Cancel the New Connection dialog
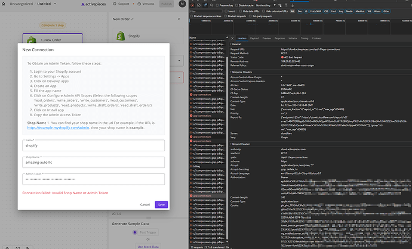This screenshot has width=412, height=249. (145, 205)
